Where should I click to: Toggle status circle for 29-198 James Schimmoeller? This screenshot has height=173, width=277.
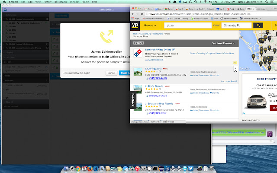tap(47, 19)
